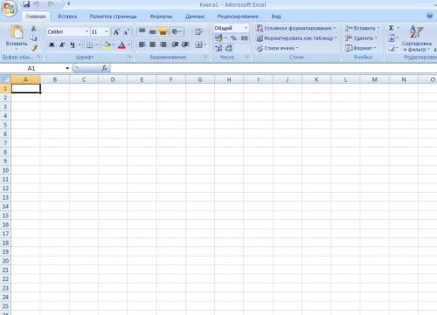Open Условное форматирование menu
The height and width of the screenshot is (315, 437).
(296, 28)
